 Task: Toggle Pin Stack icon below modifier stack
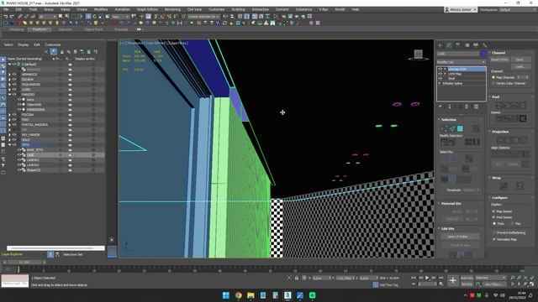[x=440, y=107]
